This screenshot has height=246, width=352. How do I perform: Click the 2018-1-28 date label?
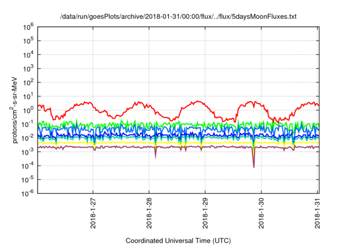(x=149, y=213)
